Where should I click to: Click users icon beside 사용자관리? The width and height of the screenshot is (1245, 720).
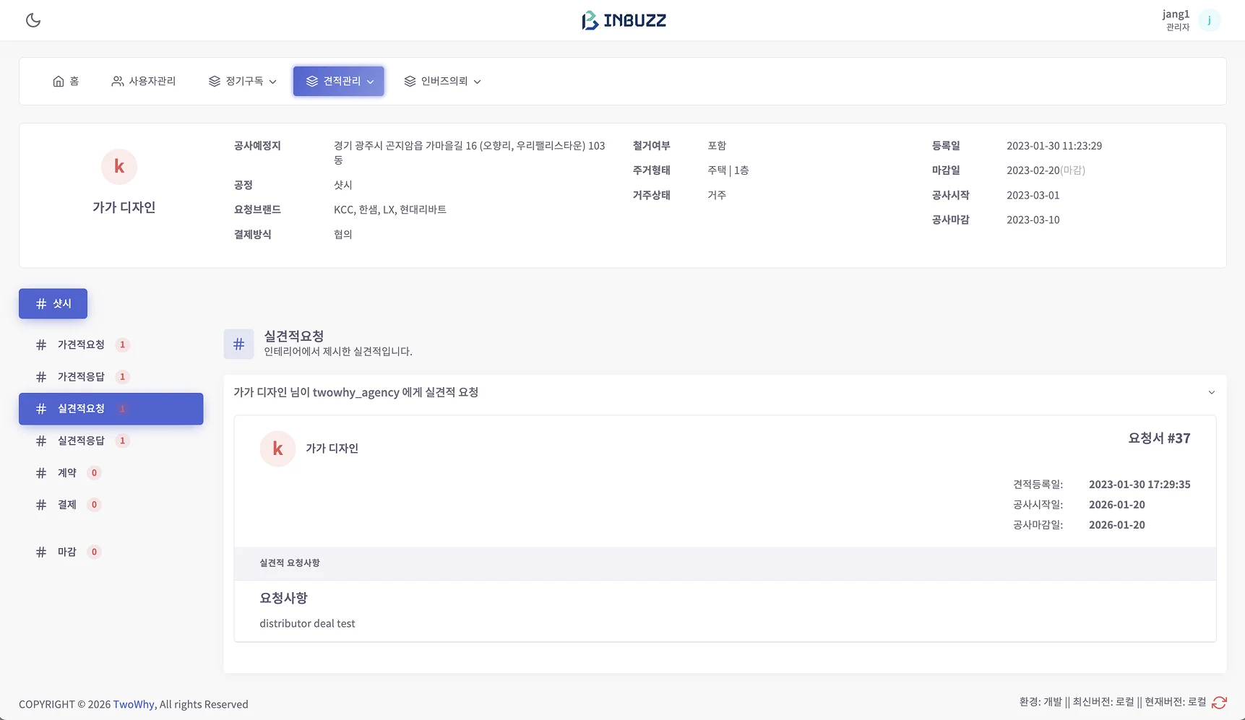pyautogui.click(x=117, y=81)
